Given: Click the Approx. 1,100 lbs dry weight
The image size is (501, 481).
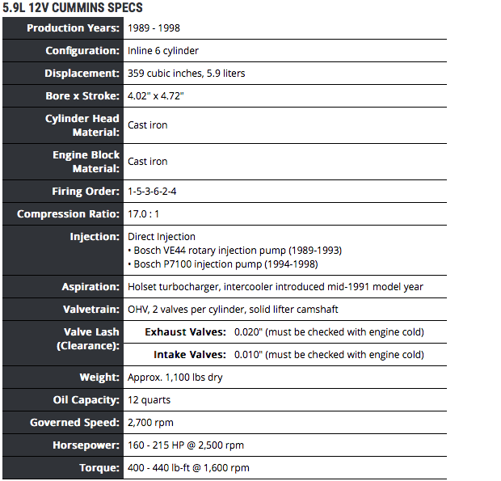Looking at the screenshot, I should (x=175, y=378).
